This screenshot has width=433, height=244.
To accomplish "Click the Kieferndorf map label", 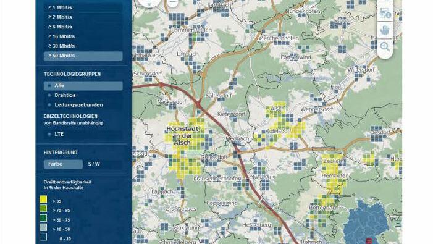I will [231, 114].
